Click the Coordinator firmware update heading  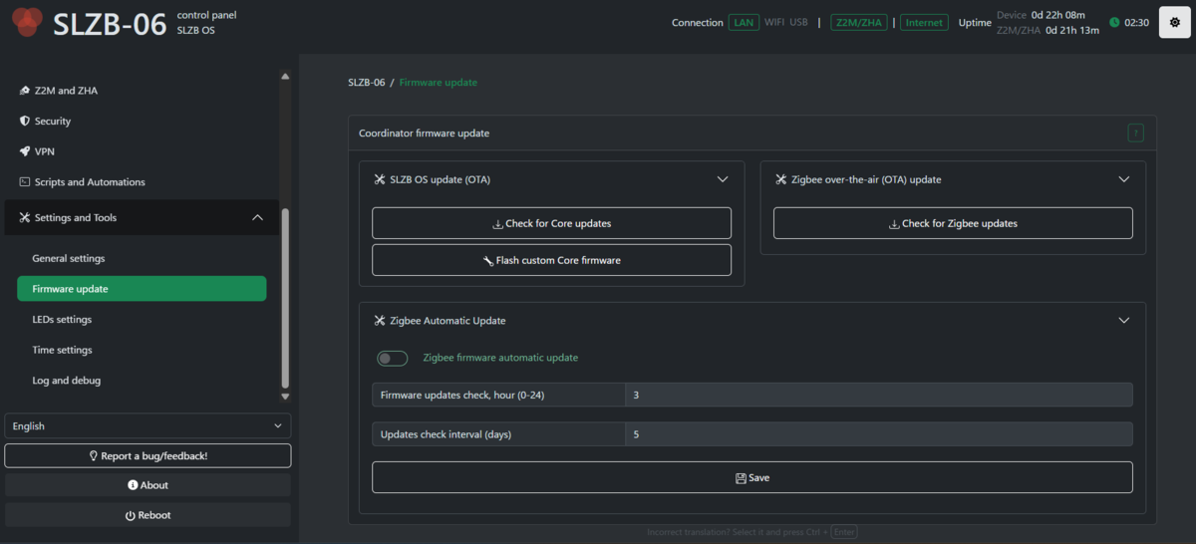tap(424, 133)
